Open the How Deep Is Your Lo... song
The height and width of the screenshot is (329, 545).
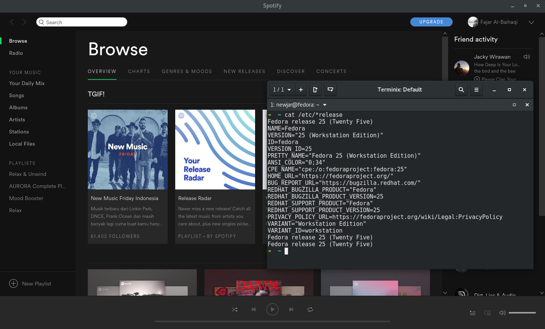pyautogui.click(x=497, y=65)
